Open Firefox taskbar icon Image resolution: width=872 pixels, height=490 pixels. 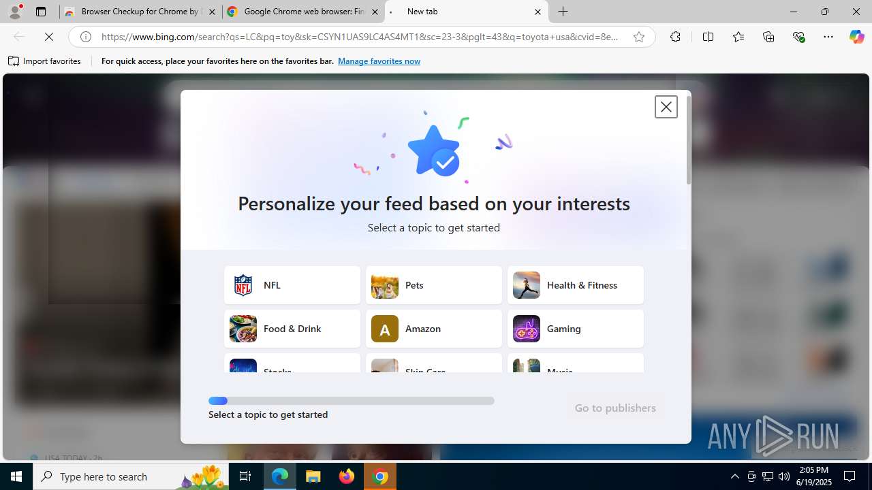click(x=347, y=476)
